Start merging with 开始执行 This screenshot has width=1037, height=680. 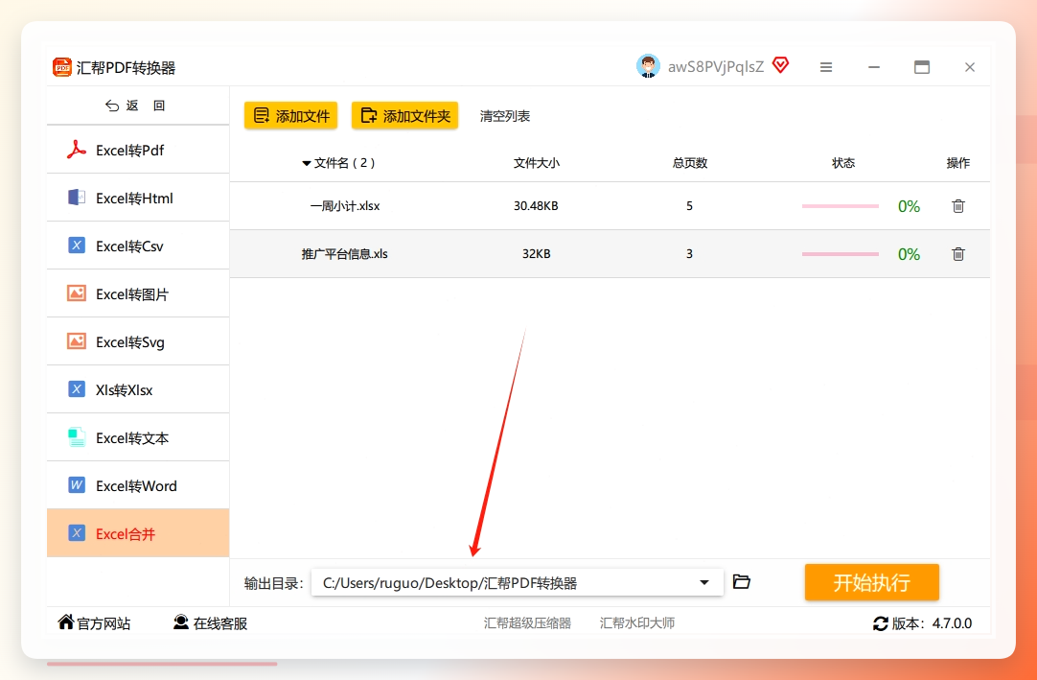[x=871, y=582]
